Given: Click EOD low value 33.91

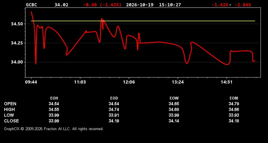Looking at the screenshot, I should (x=114, y=115).
